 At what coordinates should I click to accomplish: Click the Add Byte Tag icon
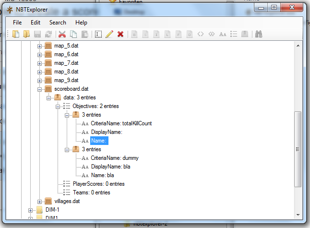134,34
